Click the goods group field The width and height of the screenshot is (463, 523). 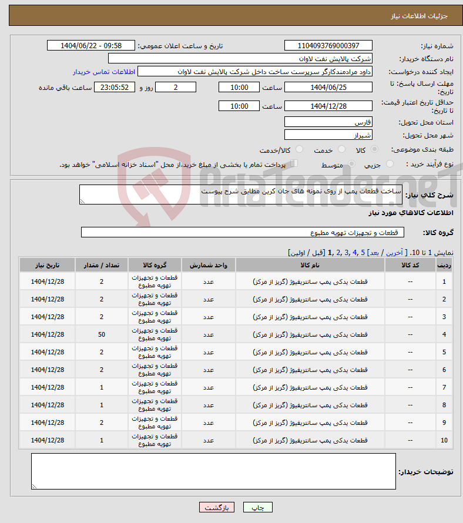click(243, 232)
